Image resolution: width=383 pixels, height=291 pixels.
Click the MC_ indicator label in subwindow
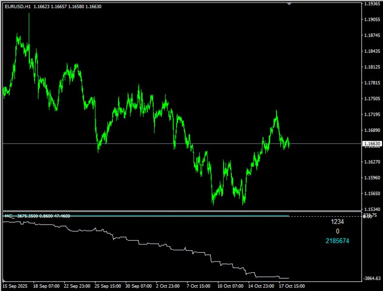(10, 216)
